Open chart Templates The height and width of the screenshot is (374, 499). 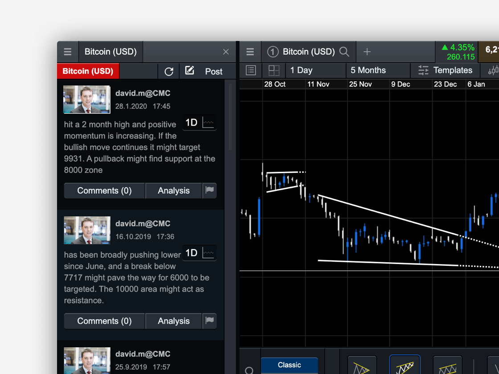pos(445,70)
